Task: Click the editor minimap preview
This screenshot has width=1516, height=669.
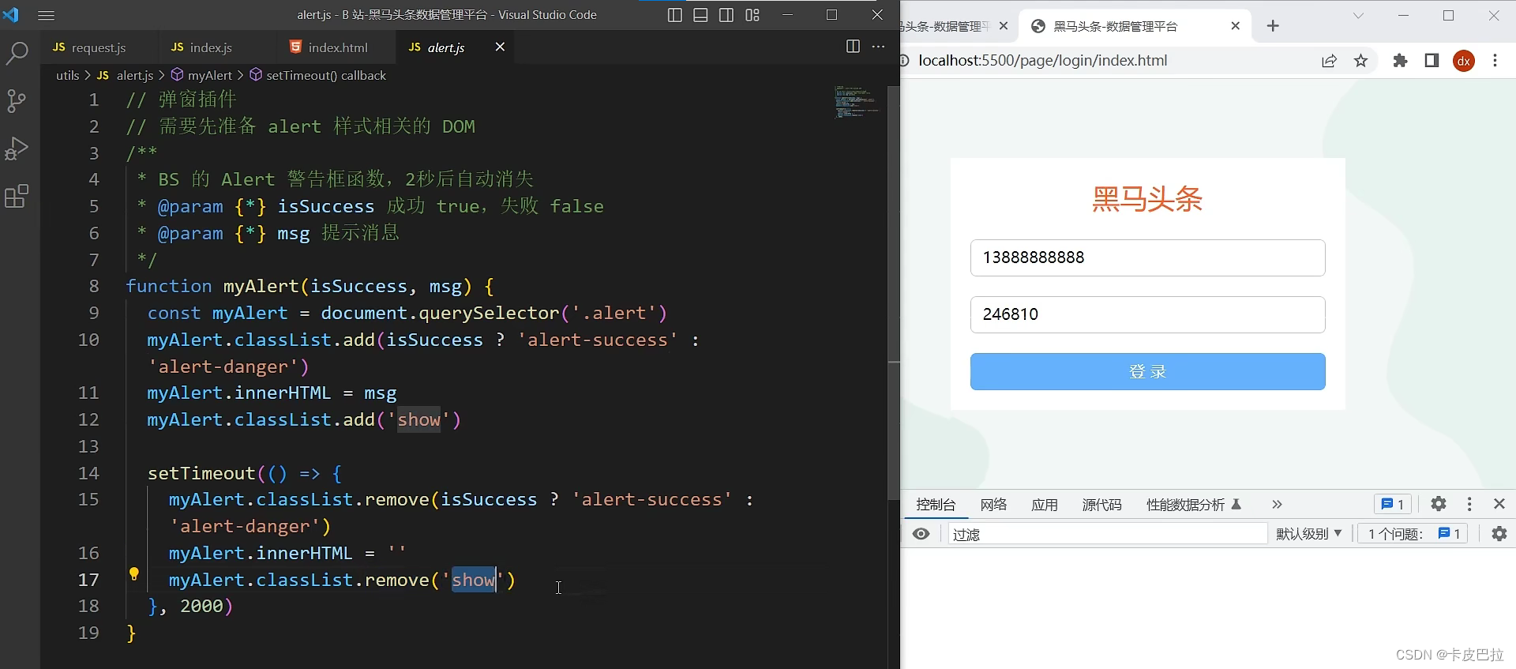Action: [x=856, y=102]
